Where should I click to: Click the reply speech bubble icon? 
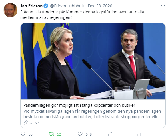23,134
